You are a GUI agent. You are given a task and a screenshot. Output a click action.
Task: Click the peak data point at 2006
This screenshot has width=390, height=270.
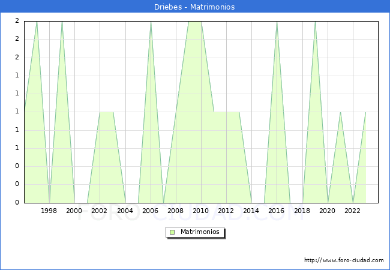pos(151,22)
